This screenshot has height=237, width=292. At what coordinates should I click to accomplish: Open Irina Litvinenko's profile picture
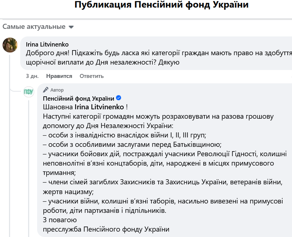tap(10, 45)
